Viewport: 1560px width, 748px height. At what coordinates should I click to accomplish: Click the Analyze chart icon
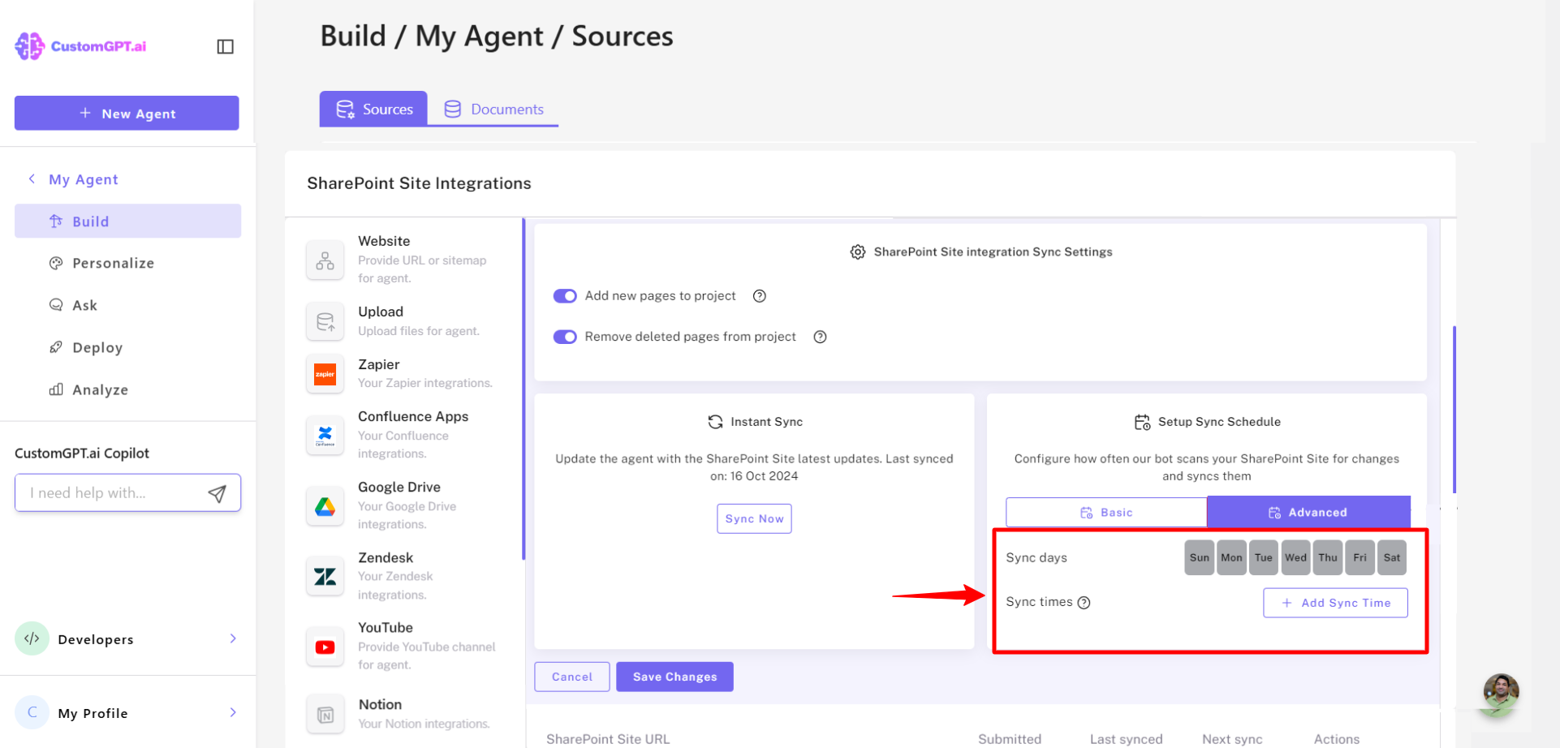tap(56, 389)
